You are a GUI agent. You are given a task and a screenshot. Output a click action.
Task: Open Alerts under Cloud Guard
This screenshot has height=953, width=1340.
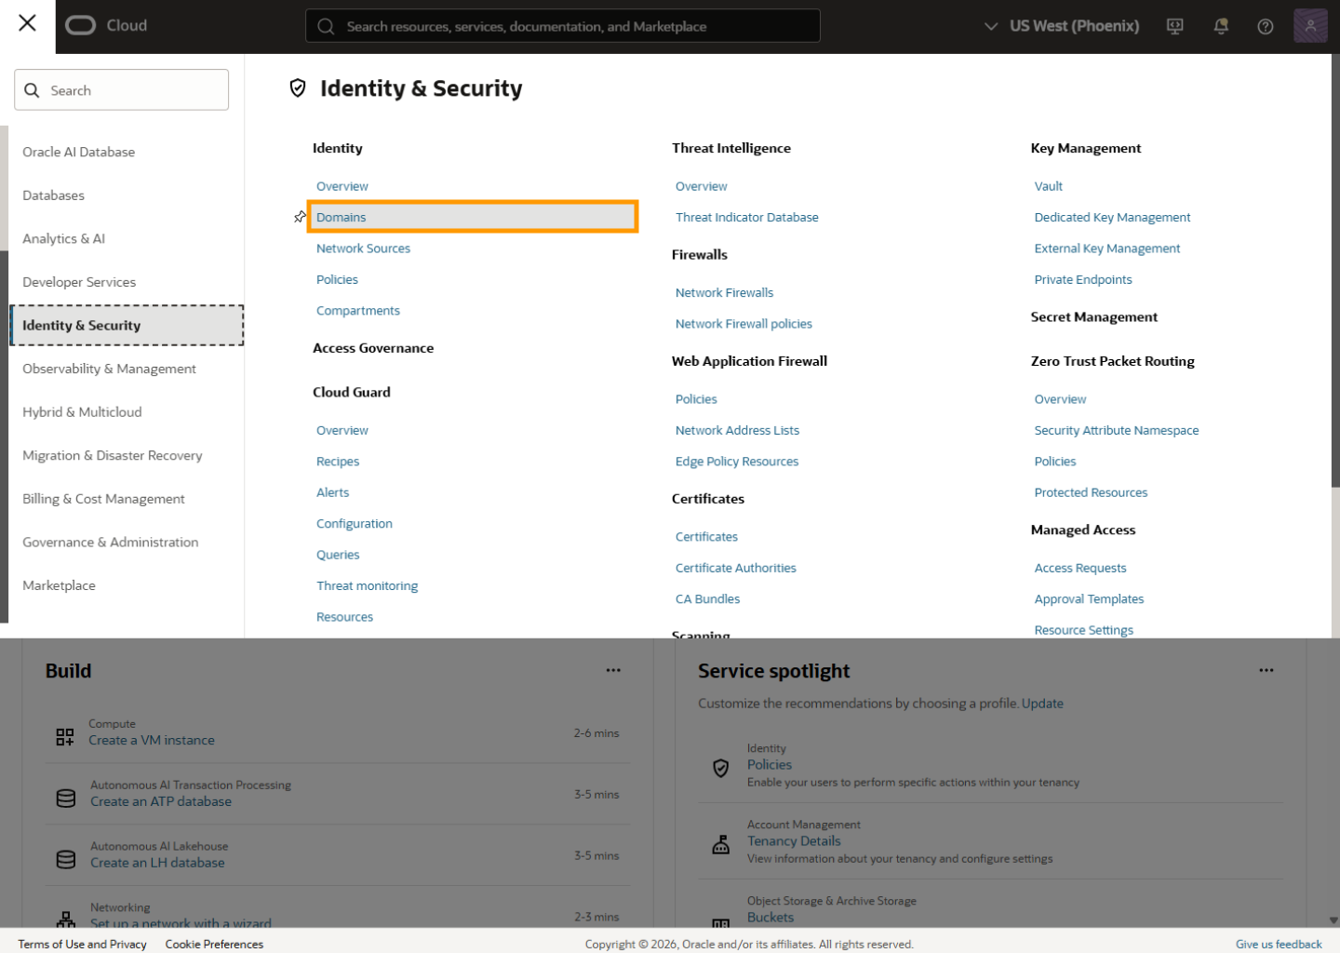point(333,492)
